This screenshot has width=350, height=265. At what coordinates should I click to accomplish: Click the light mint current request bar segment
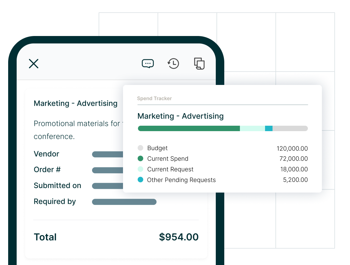(x=252, y=128)
